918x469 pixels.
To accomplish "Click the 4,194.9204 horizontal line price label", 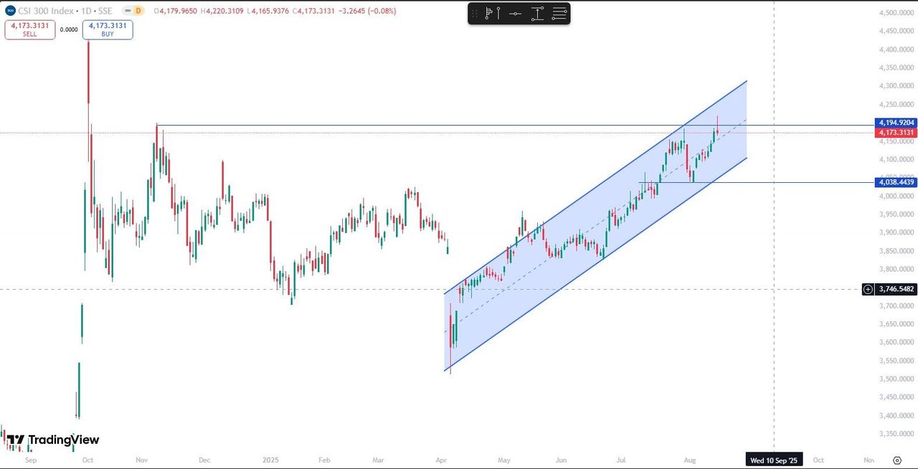I will tap(896, 123).
